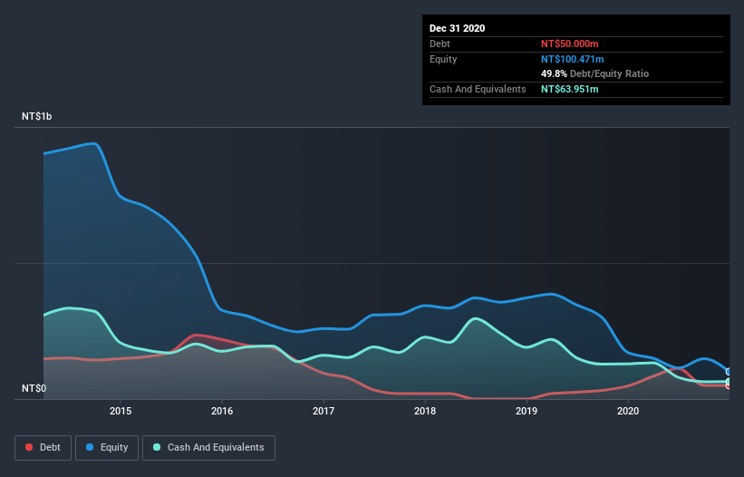Click the Cash end-point marker on chart
The width and height of the screenshot is (744, 477).
tap(729, 382)
